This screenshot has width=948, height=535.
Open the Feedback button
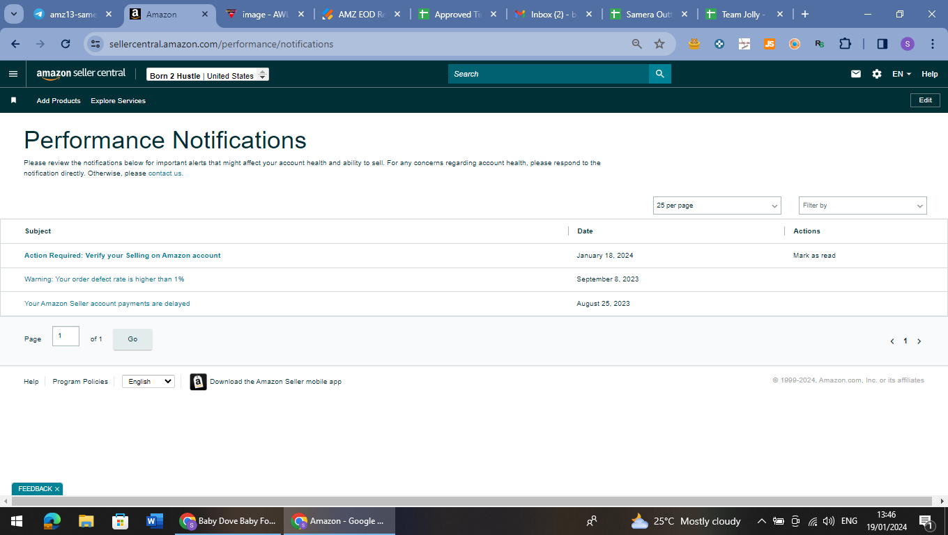coord(35,489)
